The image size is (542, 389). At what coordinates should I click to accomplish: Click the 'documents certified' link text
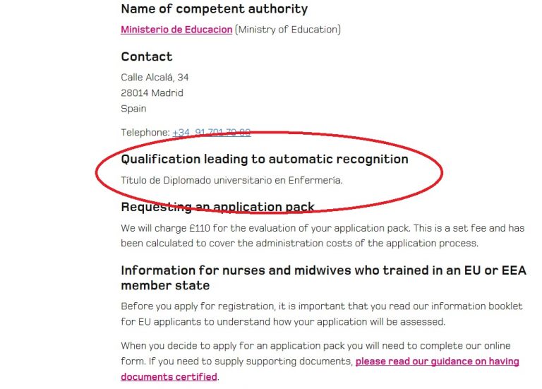pyautogui.click(x=169, y=377)
